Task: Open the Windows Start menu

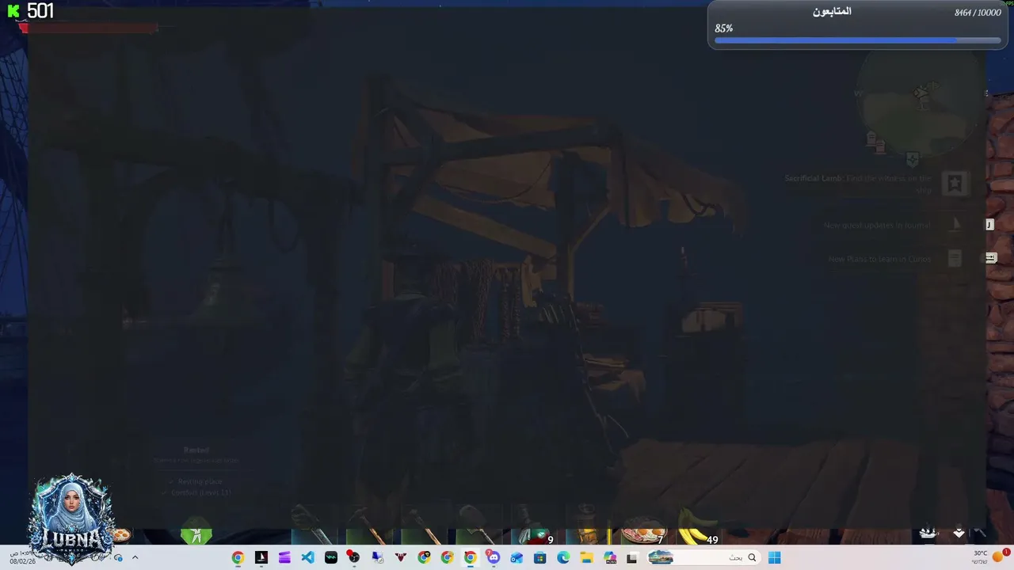Action: (x=774, y=558)
